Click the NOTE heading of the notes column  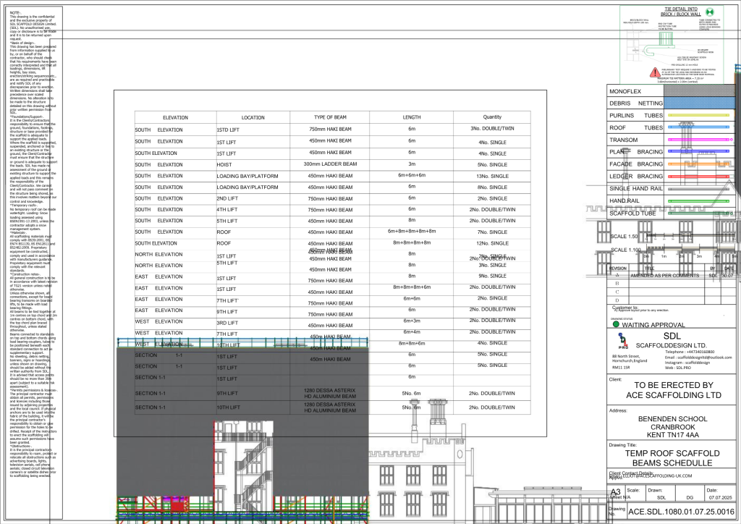15,13
